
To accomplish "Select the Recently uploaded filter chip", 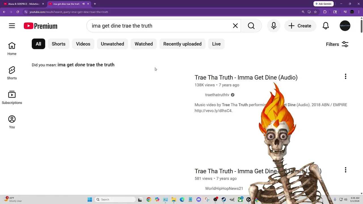I will [x=182, y=44].
